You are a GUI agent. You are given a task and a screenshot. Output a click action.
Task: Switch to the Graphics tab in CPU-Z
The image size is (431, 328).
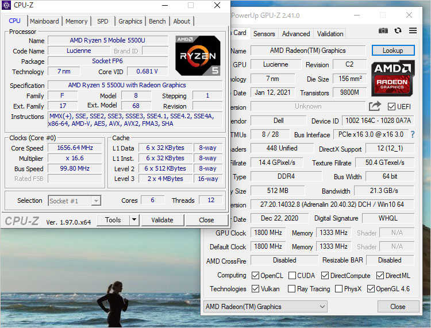[x=130, y=21]
